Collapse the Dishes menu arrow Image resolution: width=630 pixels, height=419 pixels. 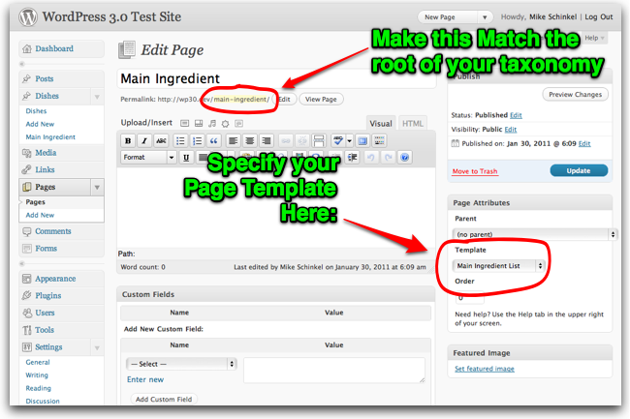pyautogui.click(x=97, y=97)
